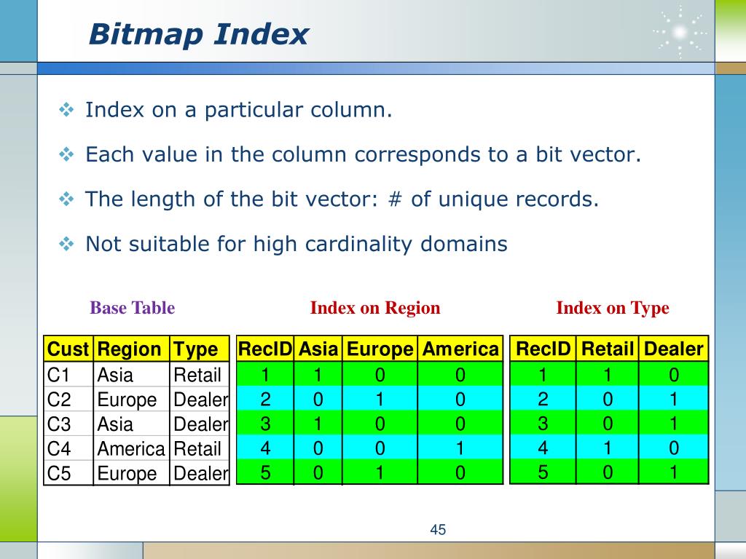
Task: Click the America bit for RecID 1
Action: coord(460,375)
